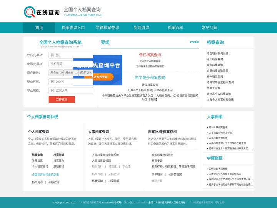
Task: Click 死档激活 in the 个人档案查询 column
Action: [54, 182]
